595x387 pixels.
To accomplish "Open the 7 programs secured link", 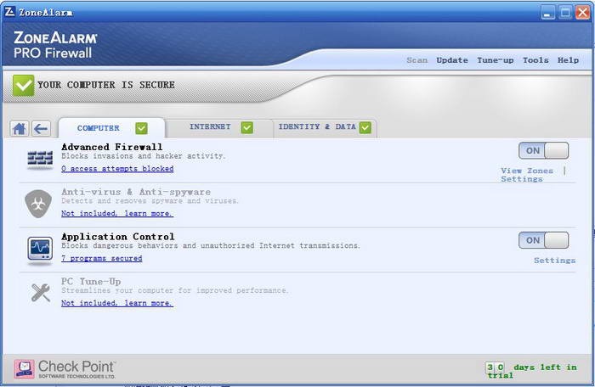I will tap(102, 259).
